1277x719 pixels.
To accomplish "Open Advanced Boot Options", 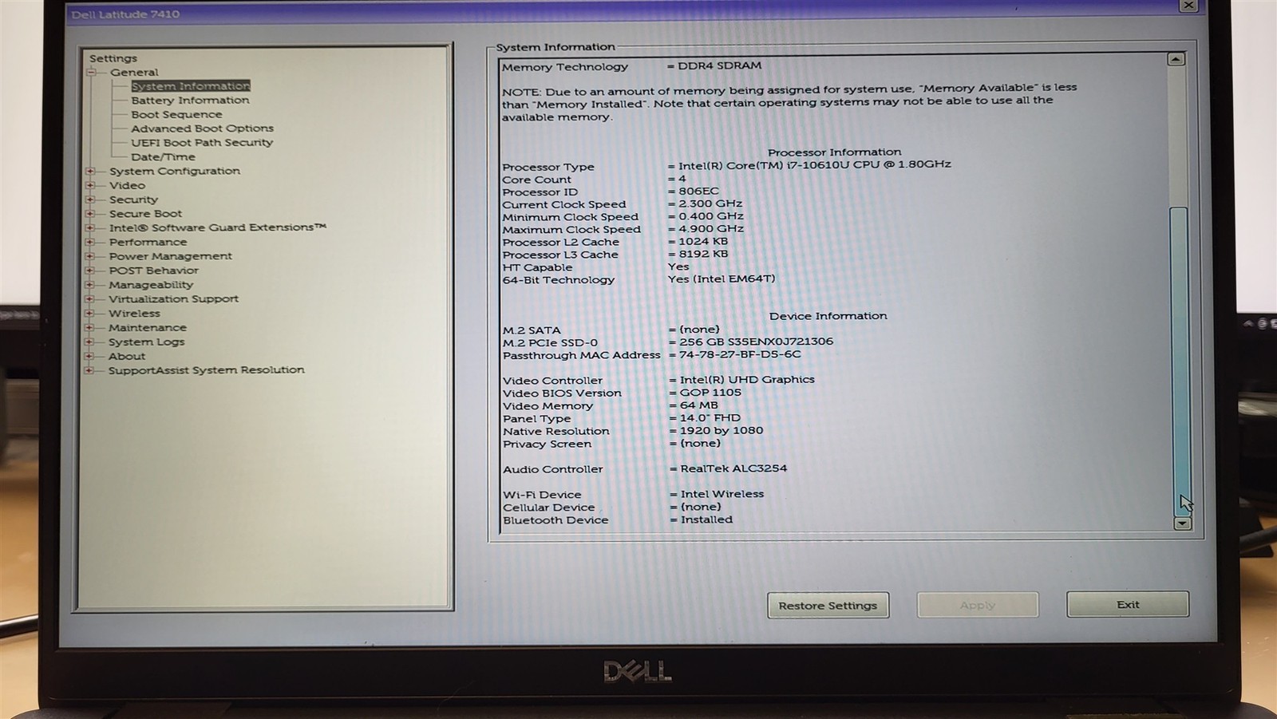I will click(x=202, y=128).
